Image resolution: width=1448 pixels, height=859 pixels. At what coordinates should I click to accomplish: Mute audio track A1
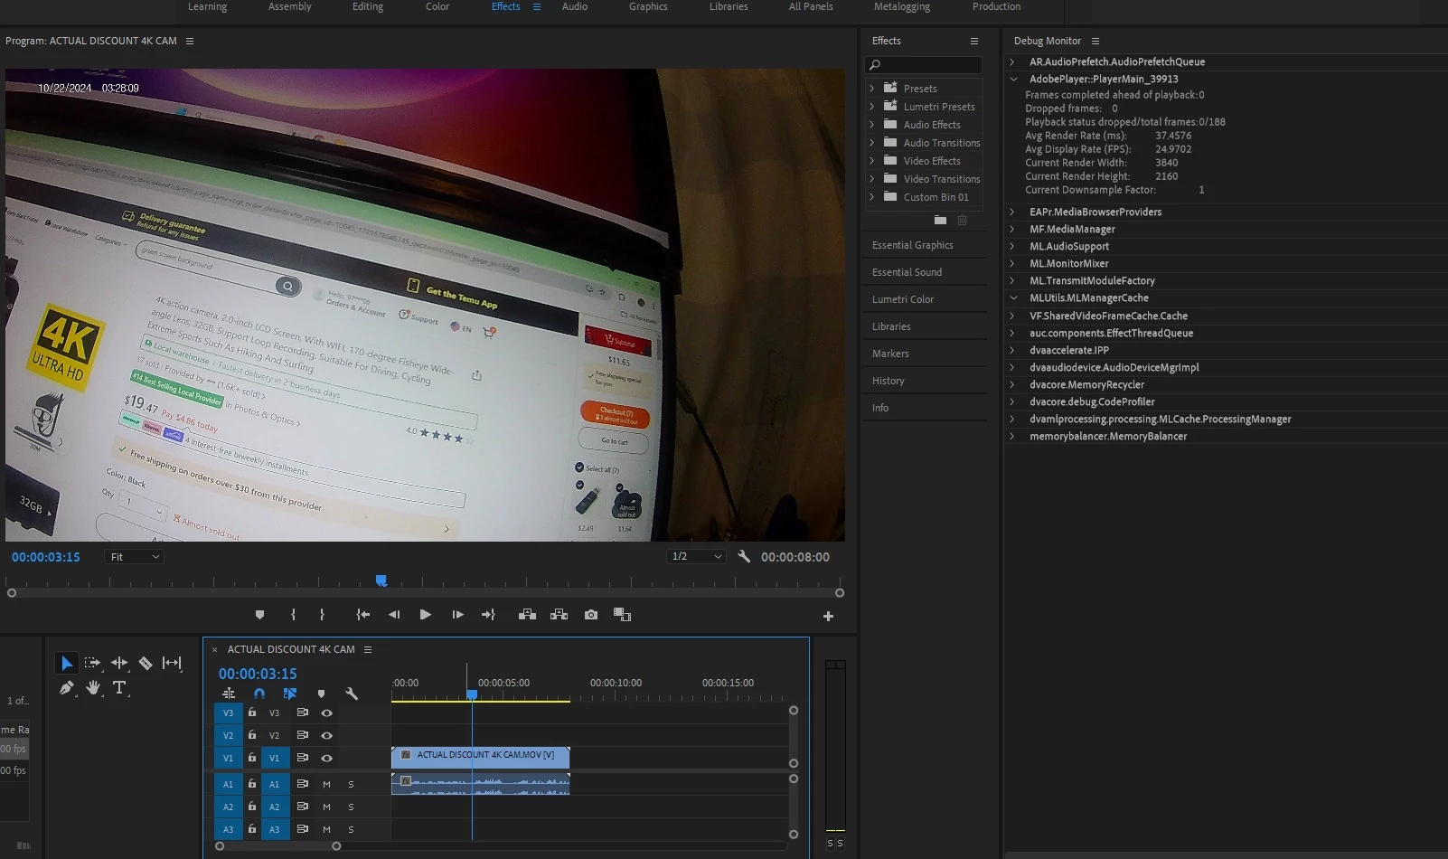tap(326, 785)
